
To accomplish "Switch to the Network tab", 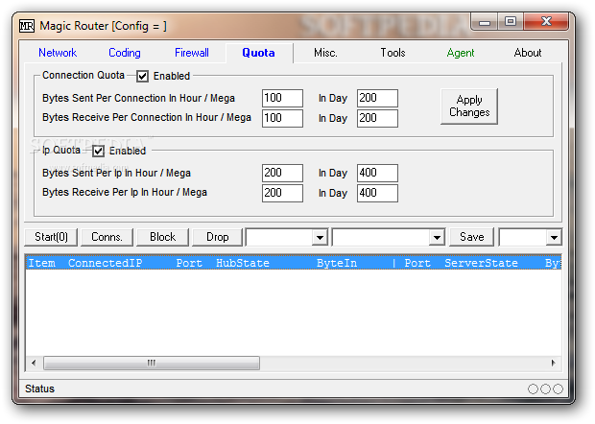I will coord(58,53).
